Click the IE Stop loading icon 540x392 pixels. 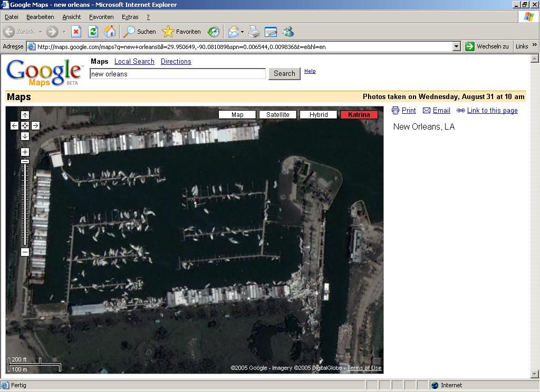click(x=76, y=32)
